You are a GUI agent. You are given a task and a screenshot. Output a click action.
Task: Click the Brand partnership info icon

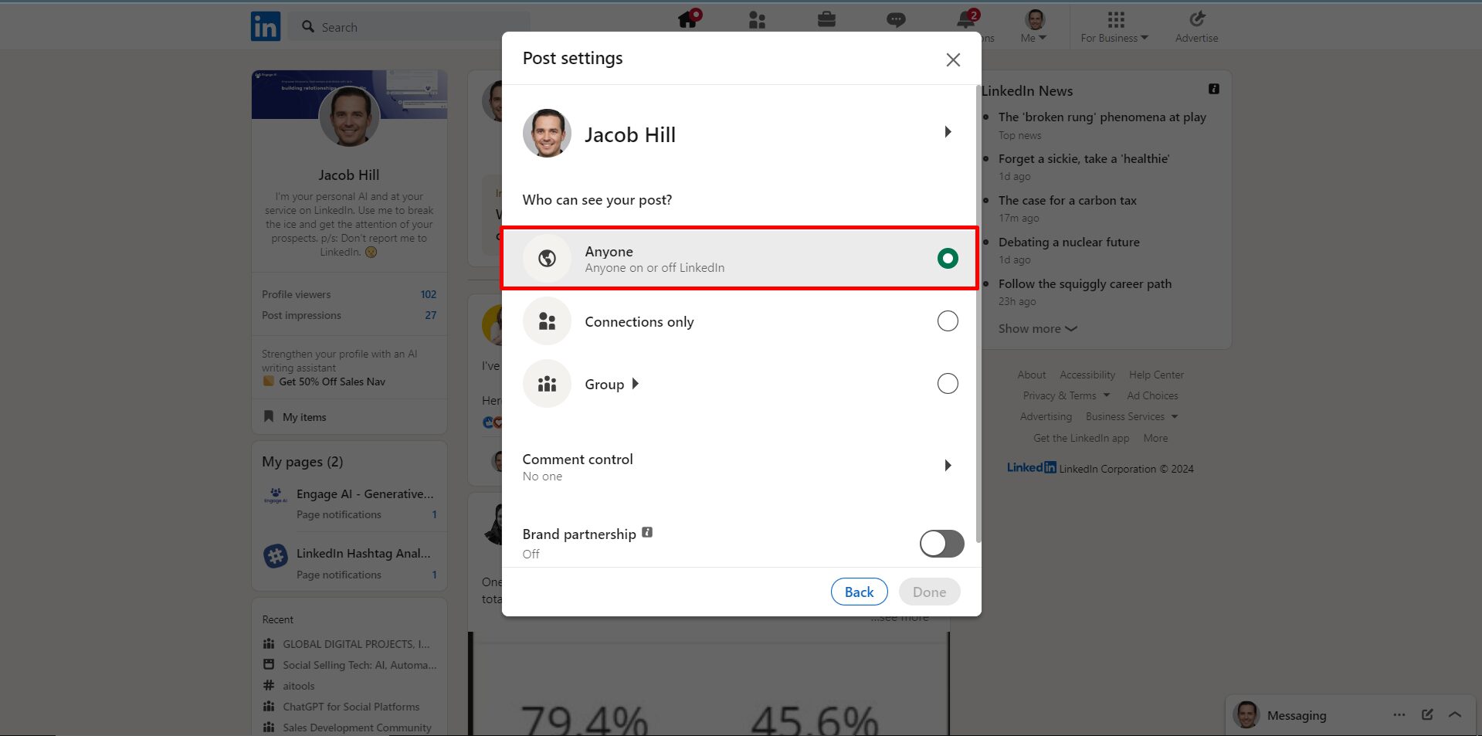tap(647, 532)
